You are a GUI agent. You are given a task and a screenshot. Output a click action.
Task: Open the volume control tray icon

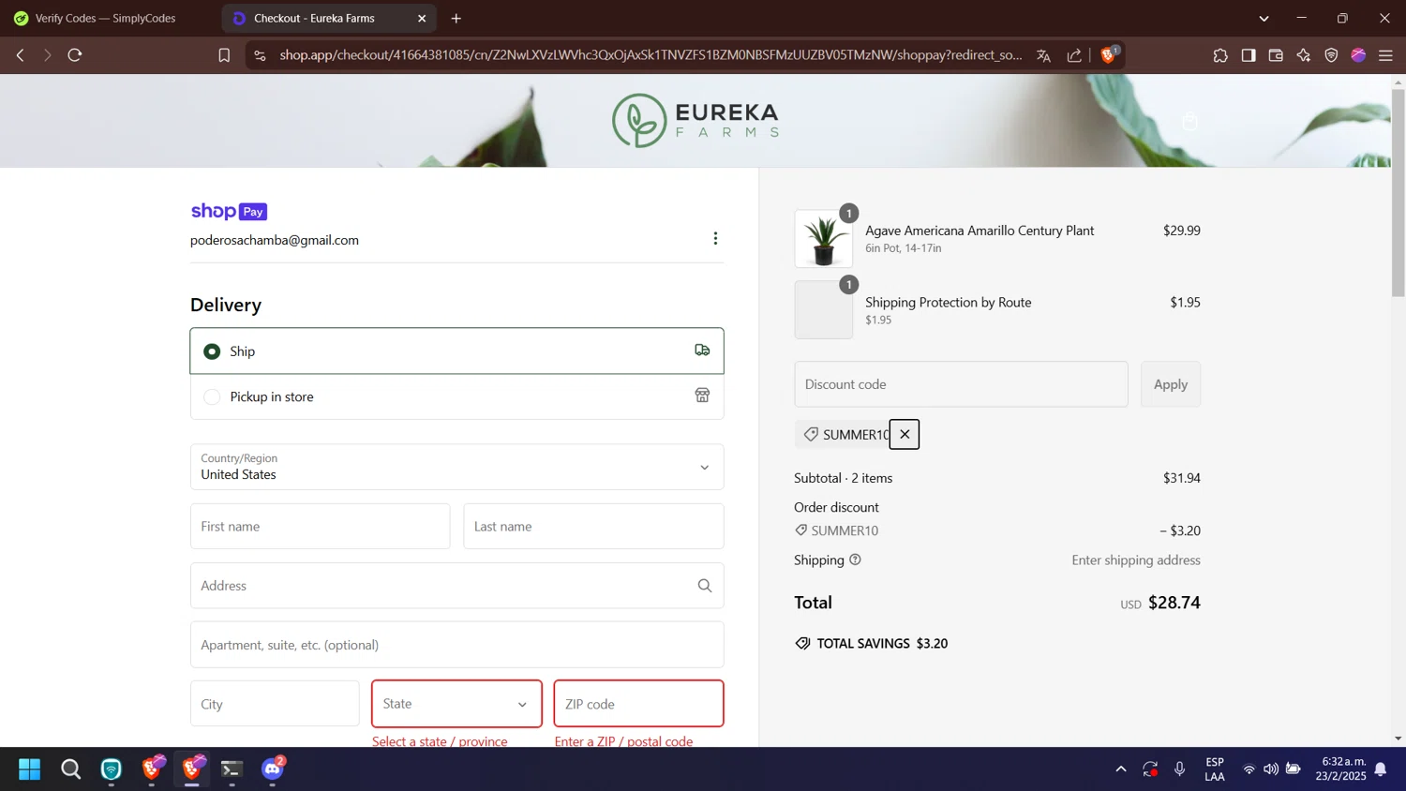[1271, 769]
